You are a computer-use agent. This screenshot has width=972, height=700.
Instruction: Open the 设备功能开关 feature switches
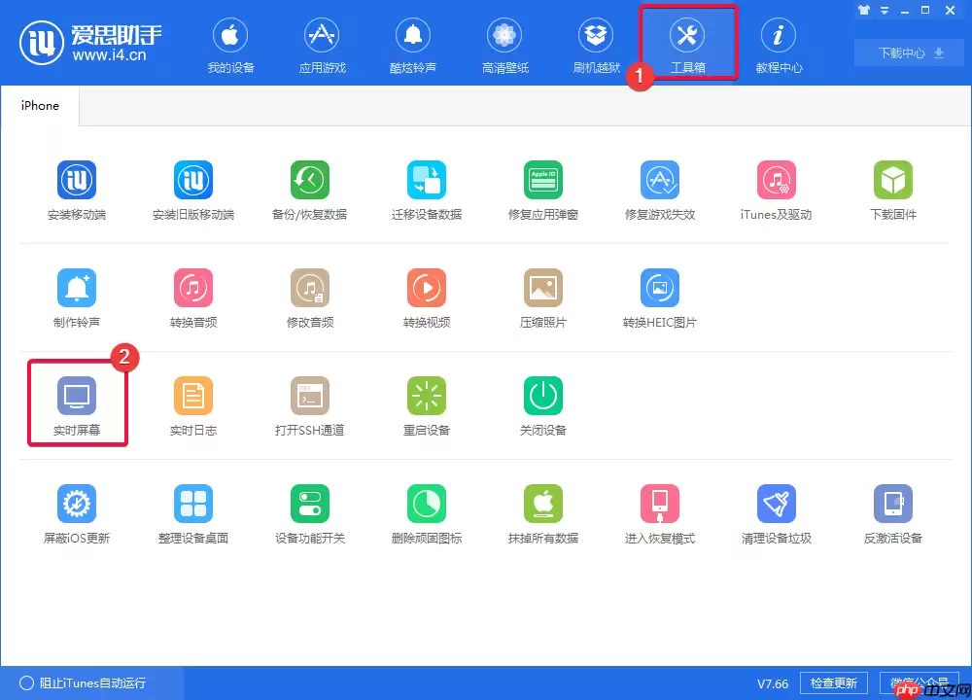pyautogui.click(x=310, y=505)
